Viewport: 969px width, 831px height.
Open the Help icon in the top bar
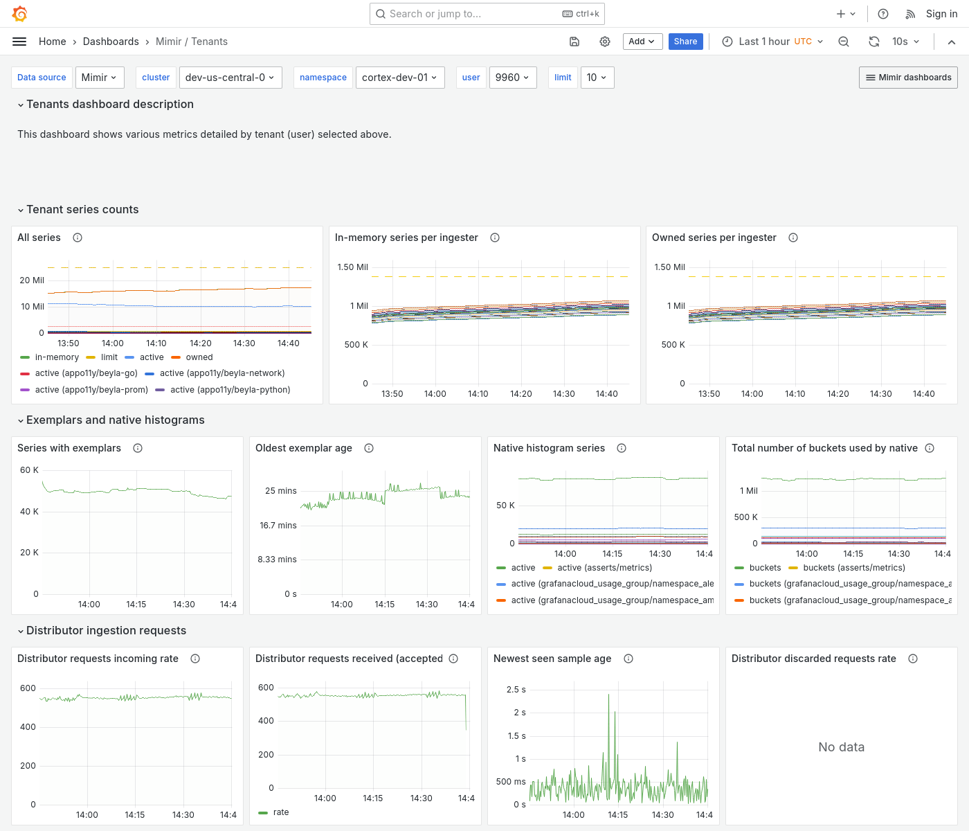click(882, 13)
